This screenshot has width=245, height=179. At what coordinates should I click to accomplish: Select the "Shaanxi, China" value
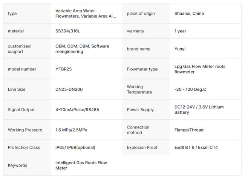[x=189, y=14]
